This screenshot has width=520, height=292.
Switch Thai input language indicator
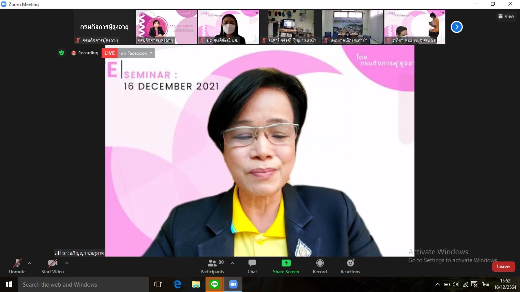coord(485,284)
